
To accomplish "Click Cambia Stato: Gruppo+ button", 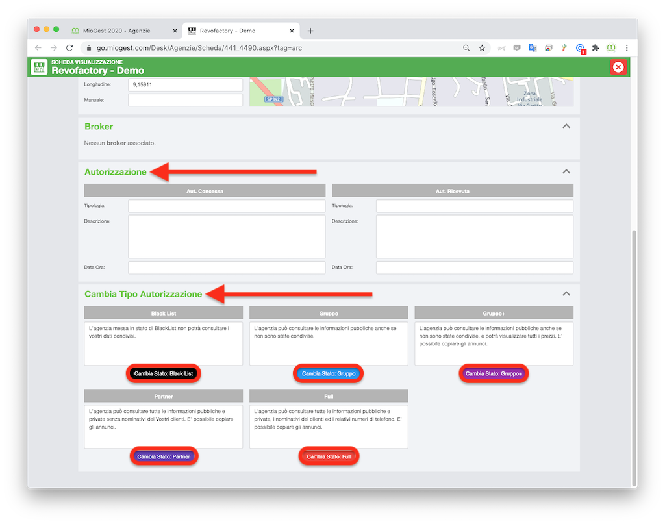I will 494,373.
